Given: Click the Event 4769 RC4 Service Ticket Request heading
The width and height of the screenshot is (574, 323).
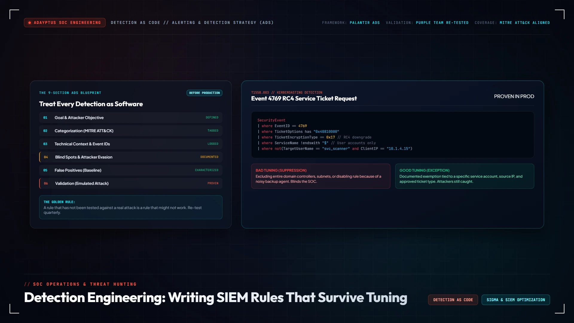Looking at the screenshot, I should pyautogui.click(x=304, y=99).
